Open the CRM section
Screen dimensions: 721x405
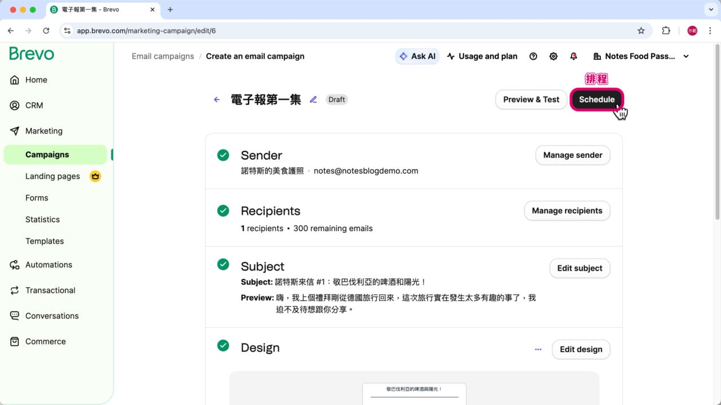click(34, 105)
